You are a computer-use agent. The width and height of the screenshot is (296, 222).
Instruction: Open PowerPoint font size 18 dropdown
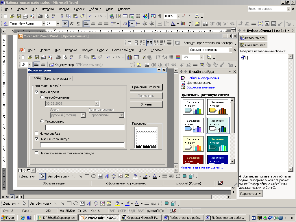pos(29,65)
